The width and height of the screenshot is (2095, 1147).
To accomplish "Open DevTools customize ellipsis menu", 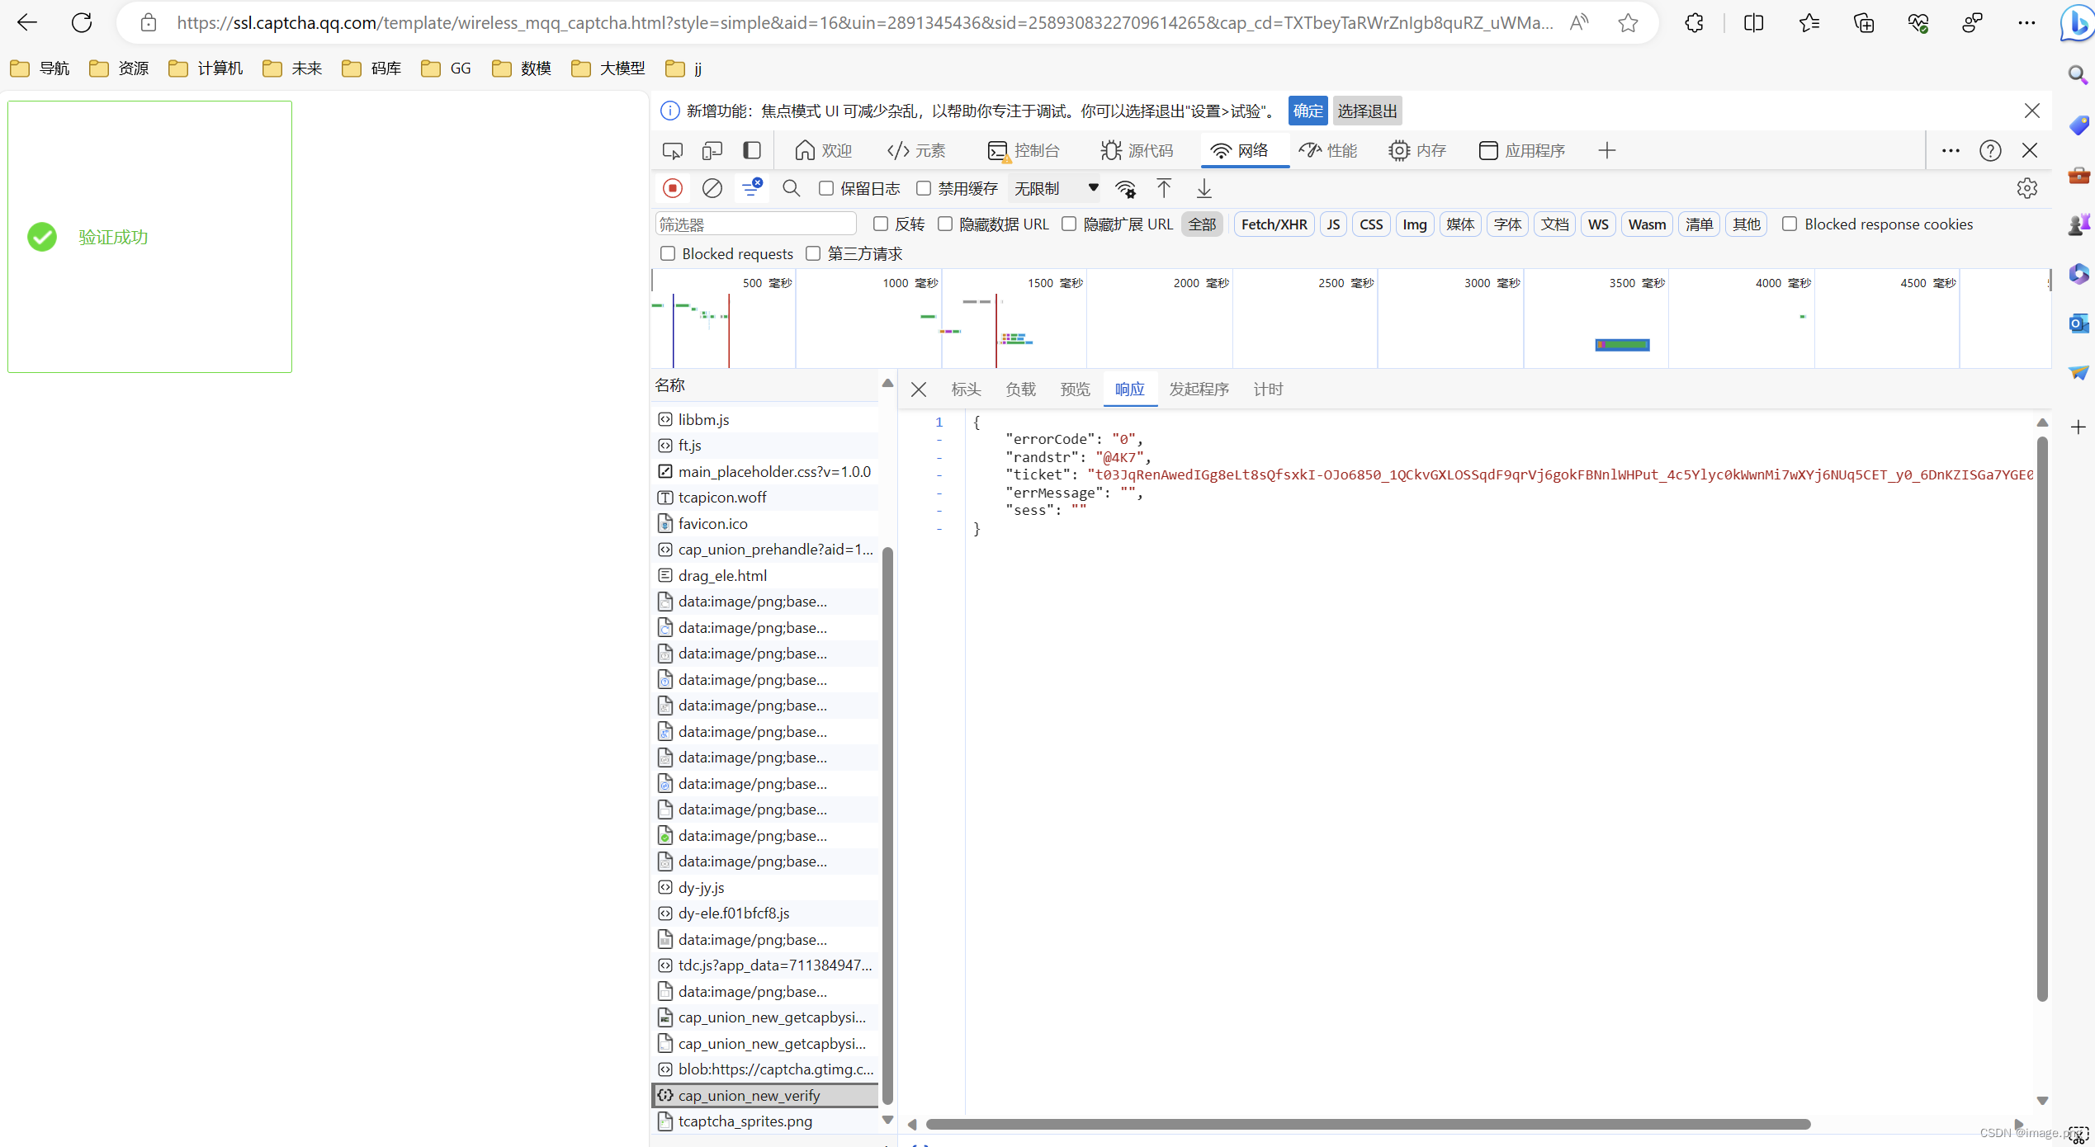I will [x=1951, y=151].
